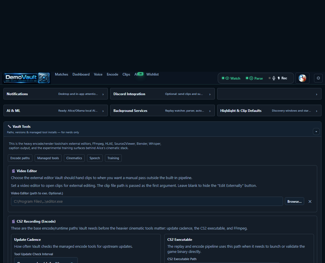Click the DemoVault logo
325x263 pixels.
click(x=27, y=78)
